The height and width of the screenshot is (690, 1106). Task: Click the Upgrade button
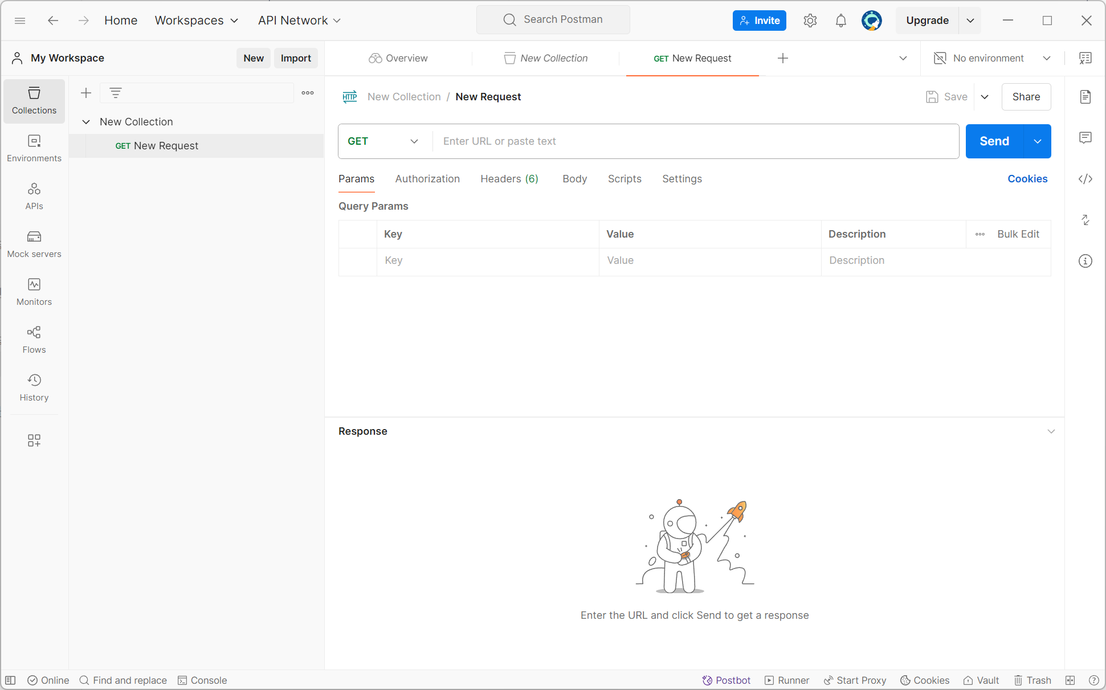(927, 21)
